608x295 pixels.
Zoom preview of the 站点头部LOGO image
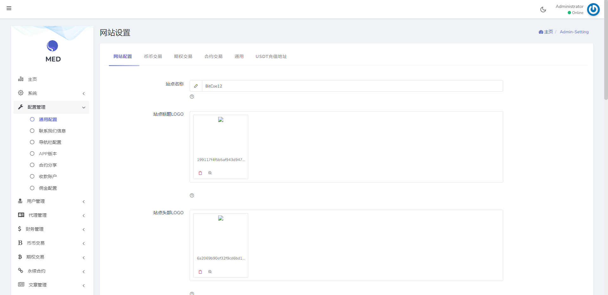210,272
